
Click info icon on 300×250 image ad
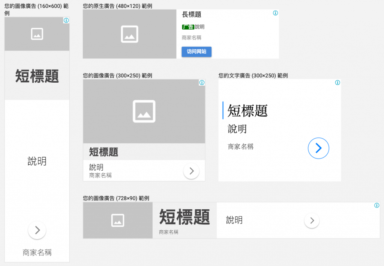tap(202, 83)
